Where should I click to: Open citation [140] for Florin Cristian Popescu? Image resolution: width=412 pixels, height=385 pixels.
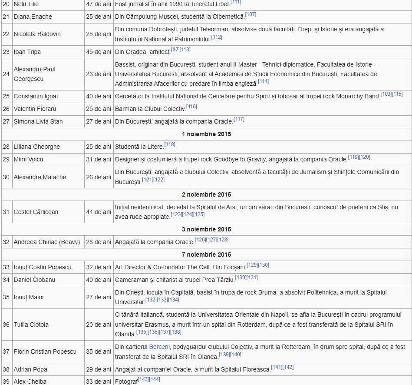235,355
